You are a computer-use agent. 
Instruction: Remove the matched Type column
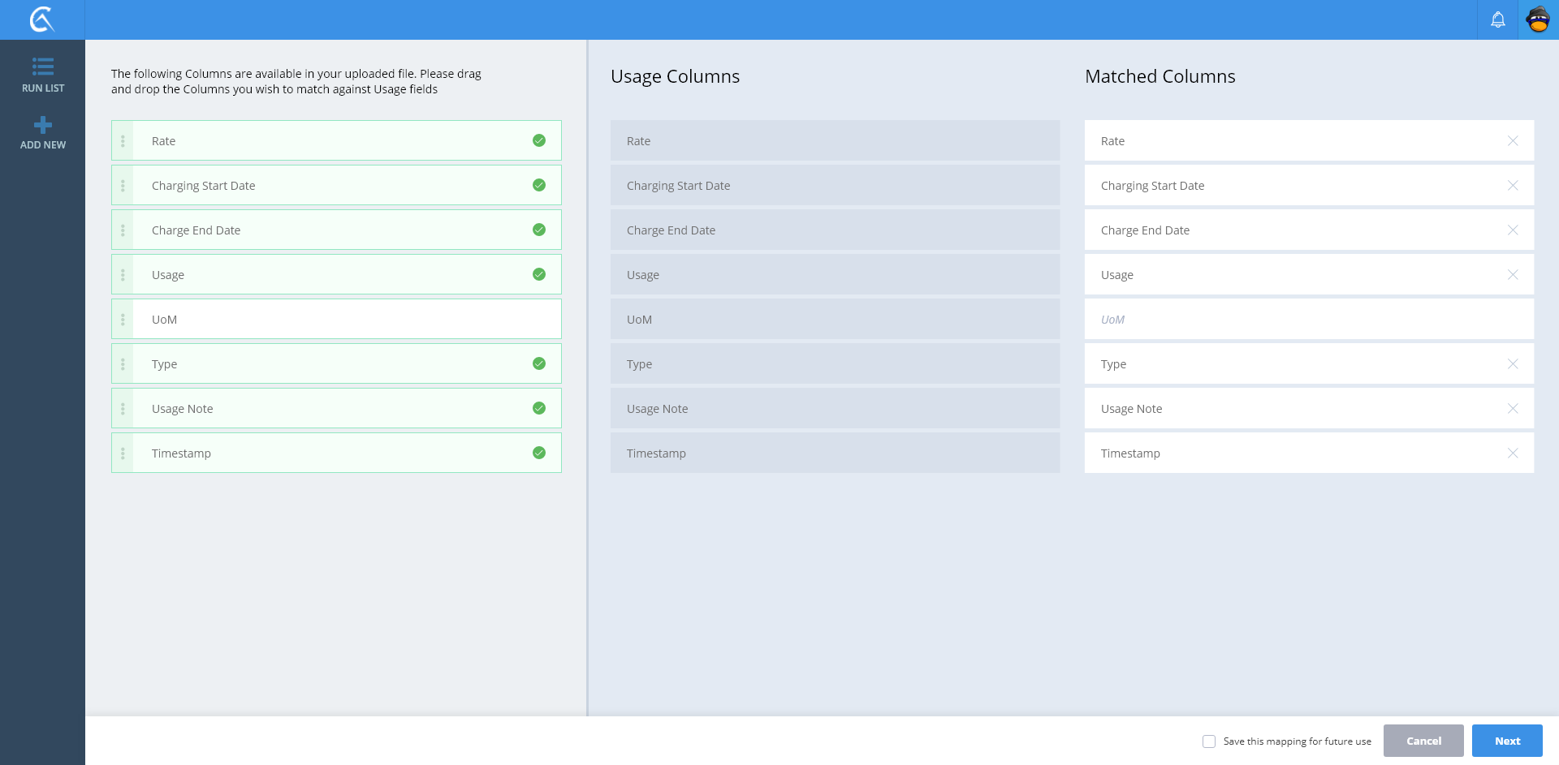(x=1512, y=364)
